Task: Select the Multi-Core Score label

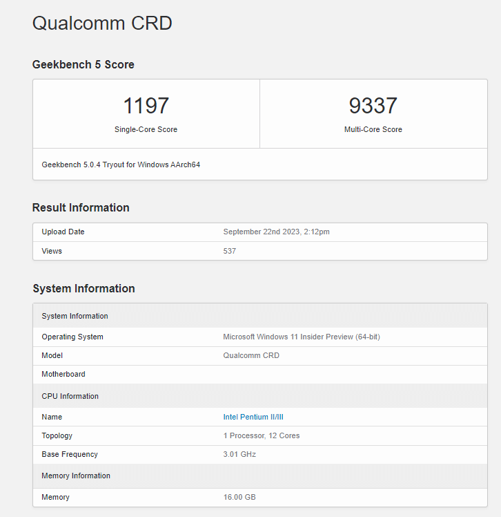Action: 373,129
